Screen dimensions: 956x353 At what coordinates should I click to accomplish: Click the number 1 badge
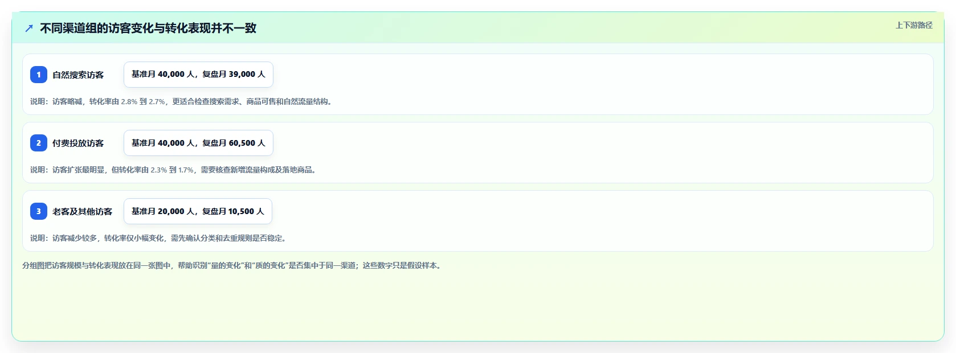[39, 75]
